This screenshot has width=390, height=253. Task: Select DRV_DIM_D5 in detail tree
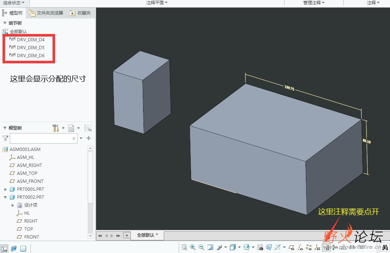(x=27, y=47)
